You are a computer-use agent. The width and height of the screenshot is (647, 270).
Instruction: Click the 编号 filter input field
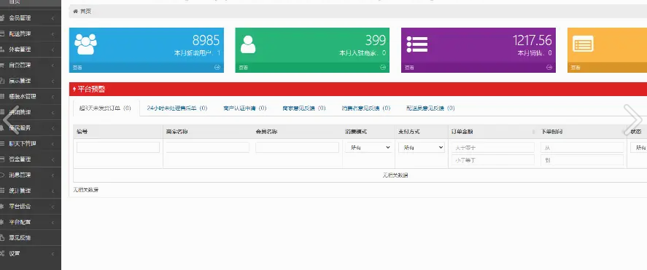(x=118, y=147)
